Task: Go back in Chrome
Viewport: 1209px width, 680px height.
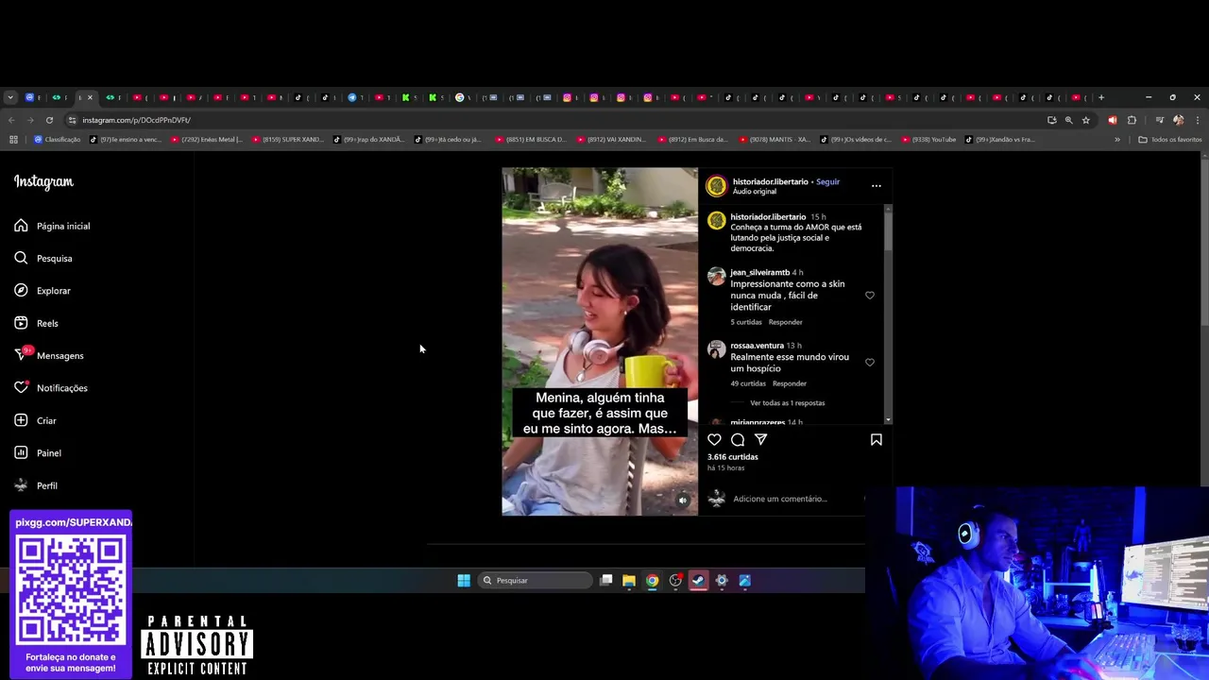Action: (11, 120)
